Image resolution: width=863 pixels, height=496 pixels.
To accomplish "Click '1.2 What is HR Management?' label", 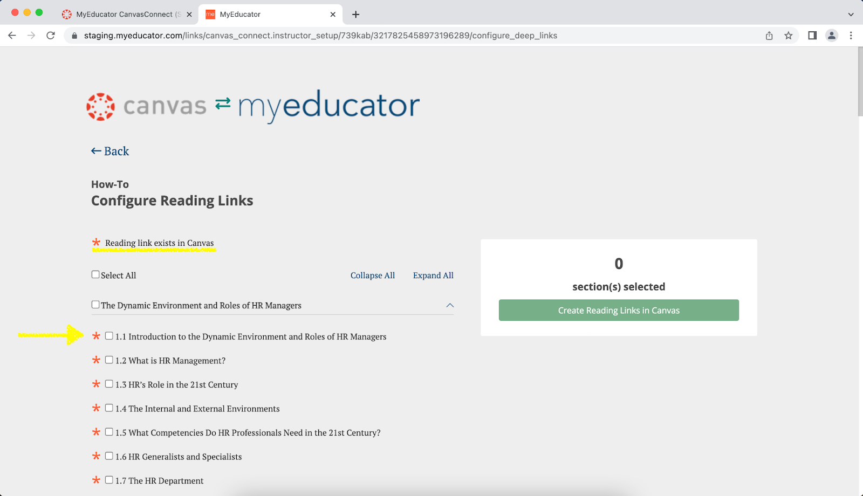I will coord(170,361).
